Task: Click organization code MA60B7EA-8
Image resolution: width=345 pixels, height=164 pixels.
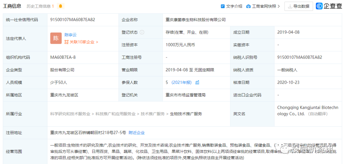Action: click(63, 57)
